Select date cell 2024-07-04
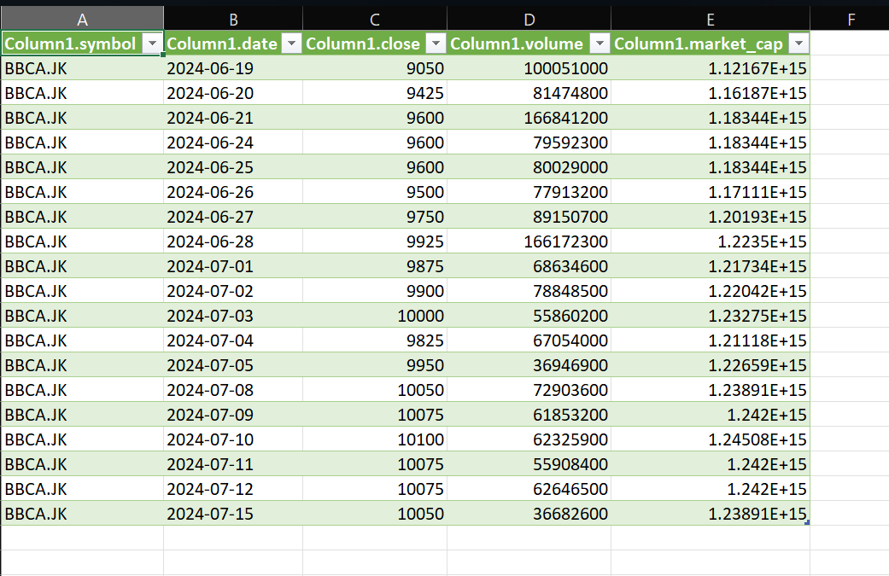 click(x=233, y=340)
